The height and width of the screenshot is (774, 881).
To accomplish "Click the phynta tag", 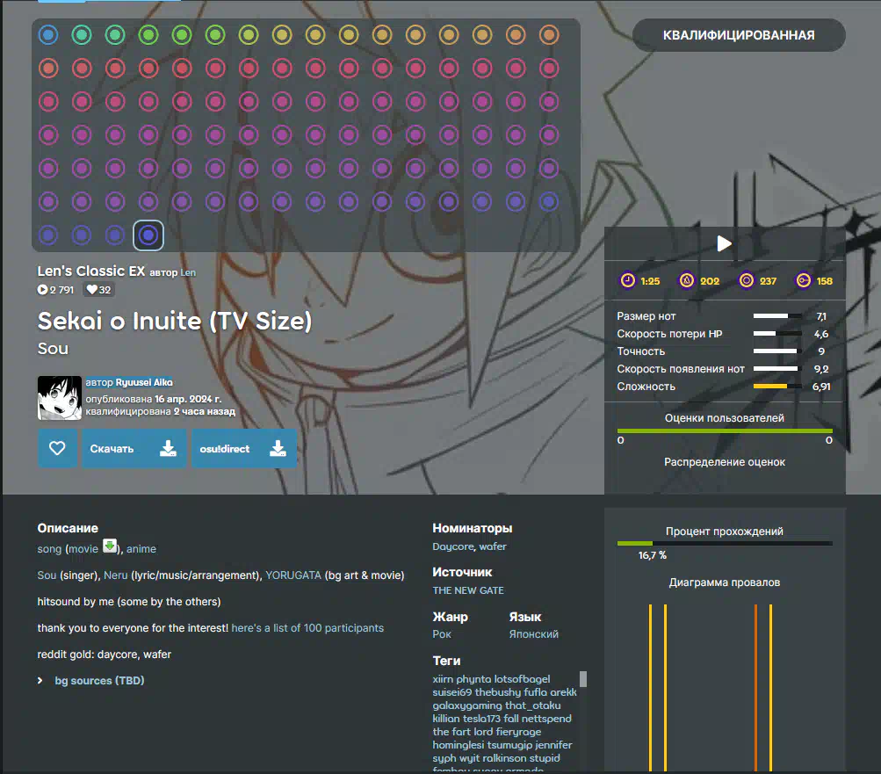I will coord(474,679).
